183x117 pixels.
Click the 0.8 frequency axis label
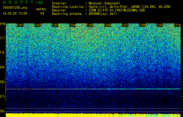click(x=2, y=82)
